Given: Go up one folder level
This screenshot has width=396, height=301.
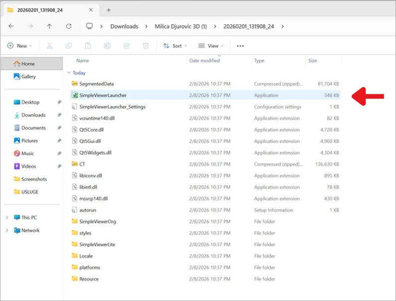Looking at the screenshot, I should point(49,26).
